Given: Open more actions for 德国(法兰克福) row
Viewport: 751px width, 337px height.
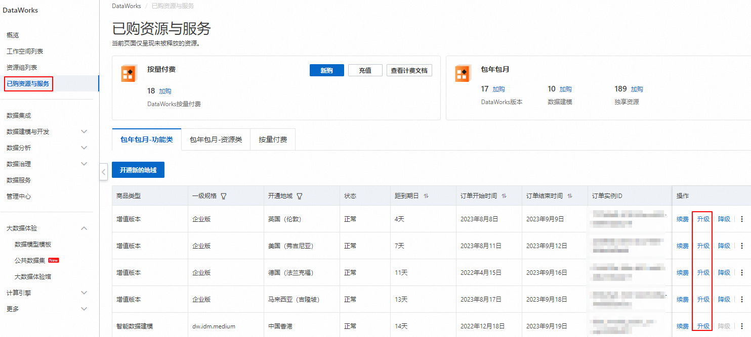Looking at the screenshot, I should [x=742, y=272].
